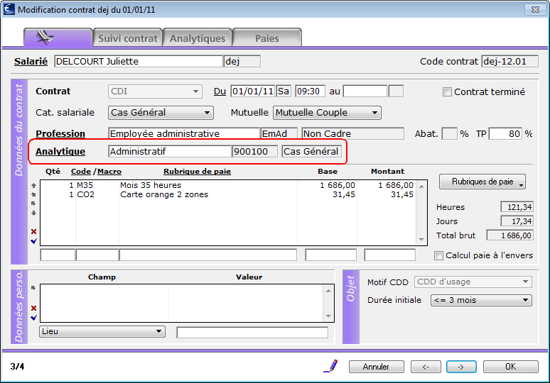Click the Salarié underlined label link

pos(31,62)
